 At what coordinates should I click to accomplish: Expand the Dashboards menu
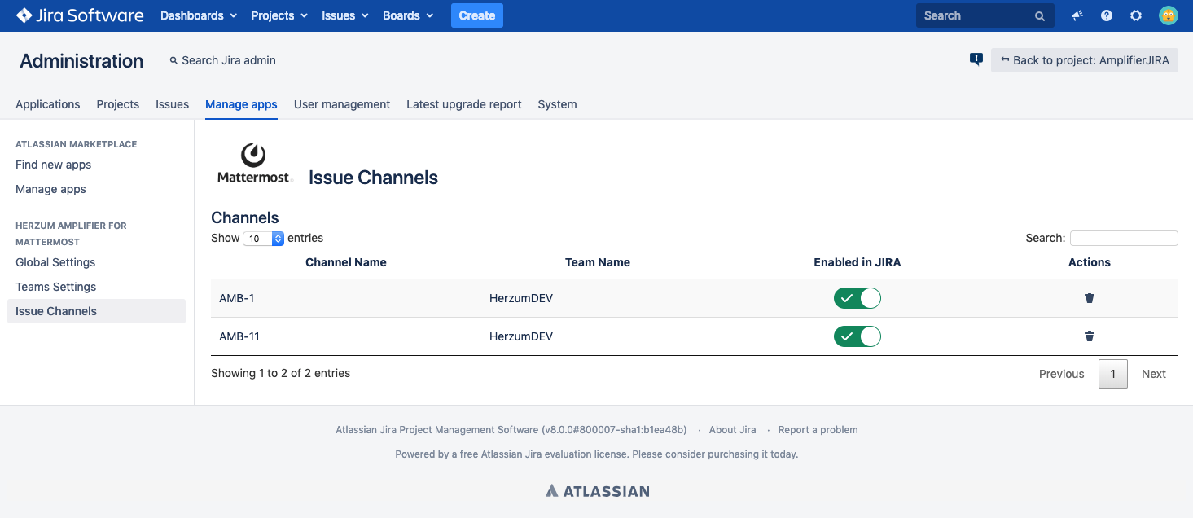point(199,15)
